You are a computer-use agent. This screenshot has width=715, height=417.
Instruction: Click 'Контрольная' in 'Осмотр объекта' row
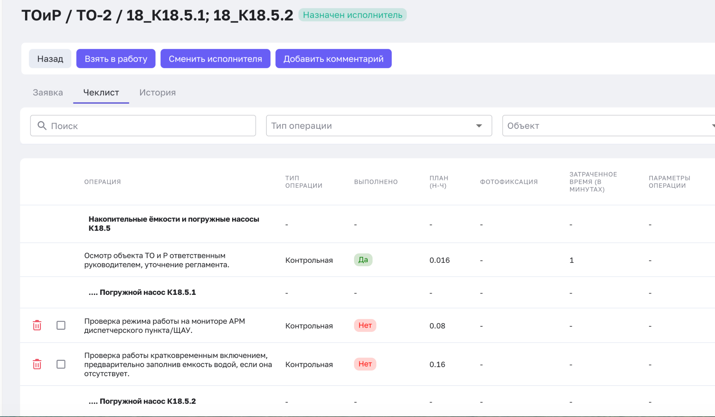tap(309, 260)
